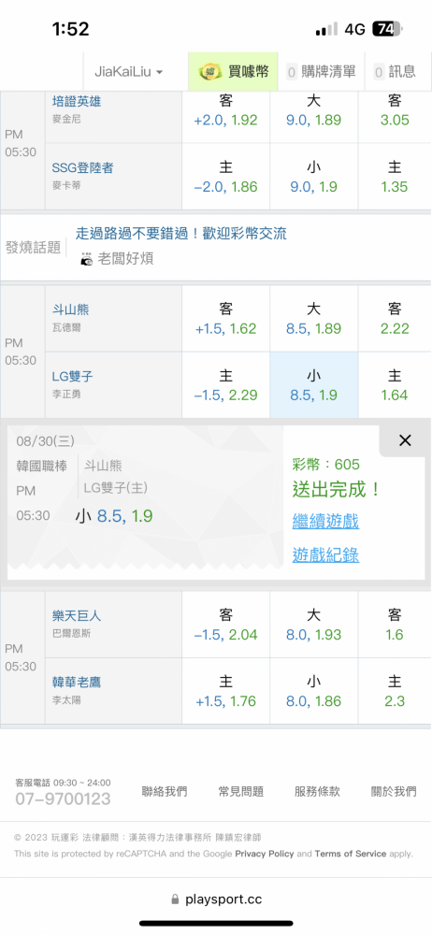Select 斗山熊 客 +1.5, 1.62 odds
The height and width of the screenshot is (935, 432).
pos(225,319)
